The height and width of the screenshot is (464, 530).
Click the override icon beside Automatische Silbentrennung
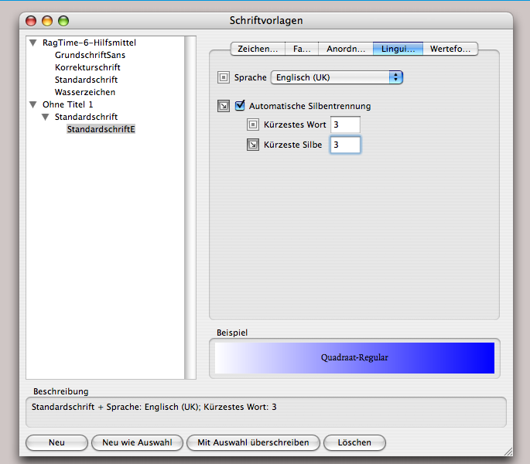coord(224,106)
